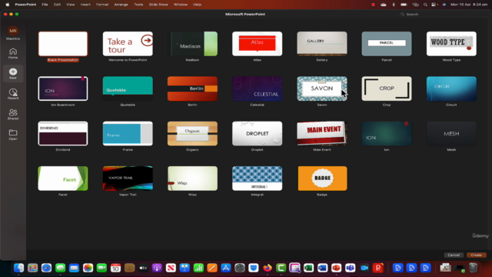This screenshot has height=277, width=492.
Task: Open Launchpad from the Dock
Action: point(32,268)
